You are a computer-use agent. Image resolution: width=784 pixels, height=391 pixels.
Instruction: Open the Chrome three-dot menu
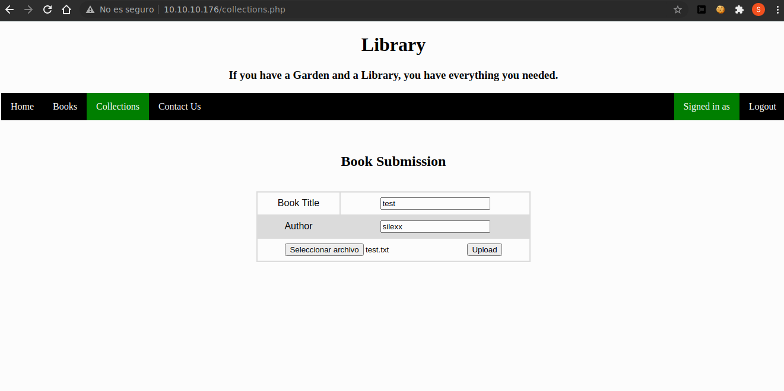777,9
